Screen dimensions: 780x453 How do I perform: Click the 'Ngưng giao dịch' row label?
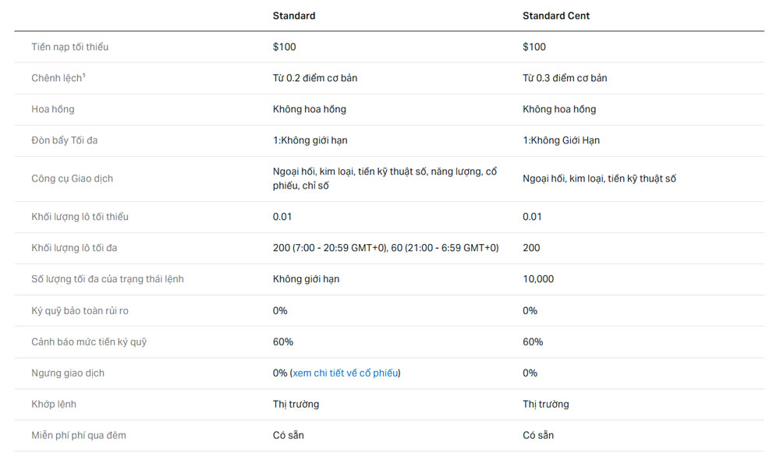tap(68, 373)
